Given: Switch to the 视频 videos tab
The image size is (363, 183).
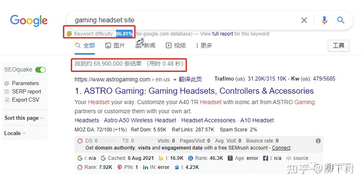Looking at the screenshot, I should coord(176,45).
